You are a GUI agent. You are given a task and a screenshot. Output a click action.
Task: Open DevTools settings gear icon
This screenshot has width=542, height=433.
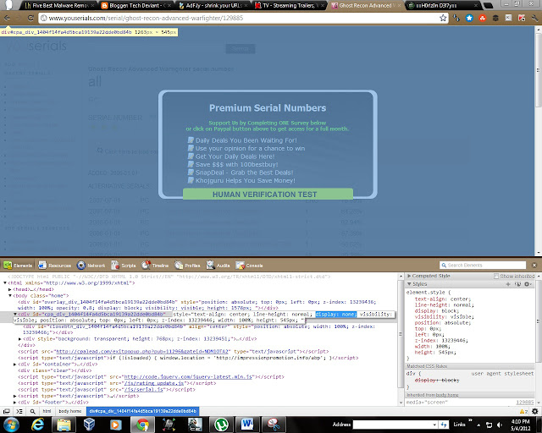pos(534,411)
